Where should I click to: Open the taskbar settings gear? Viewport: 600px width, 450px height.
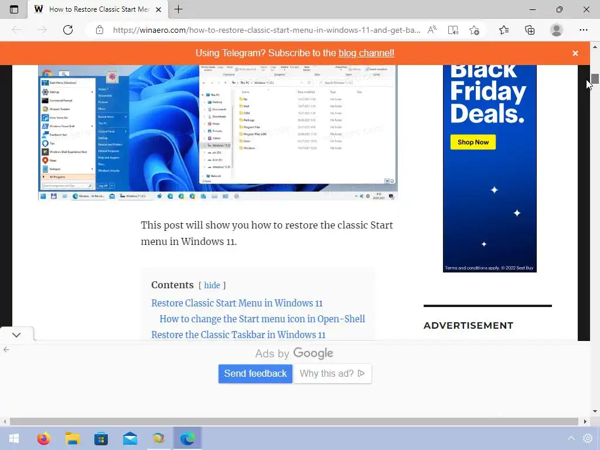point(588,438)
